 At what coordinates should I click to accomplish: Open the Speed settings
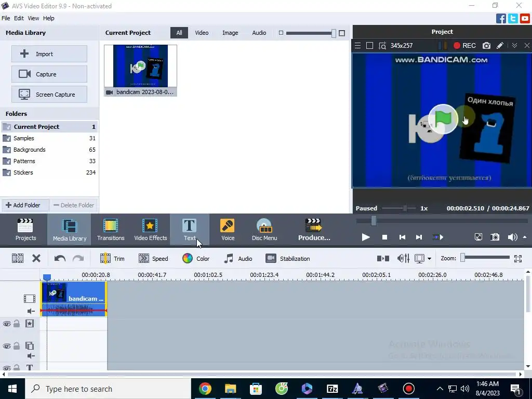pyautogui.click(x=153, y=259)
